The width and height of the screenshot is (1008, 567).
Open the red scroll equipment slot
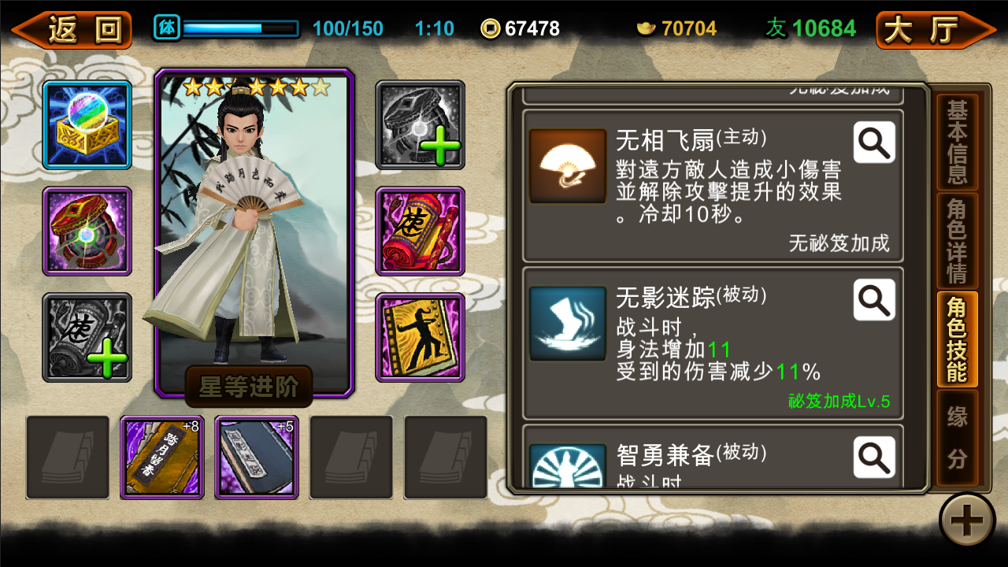pyautogui.click(x=421, y=231)
